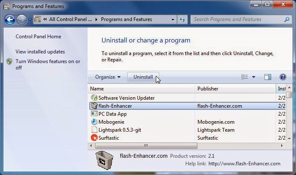Click horizontal scrollbar right arrow
This screenshot has width=296, height=175.
tap(282, 146)
